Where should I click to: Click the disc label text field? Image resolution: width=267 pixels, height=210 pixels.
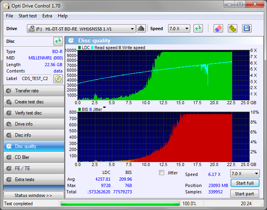35,78
